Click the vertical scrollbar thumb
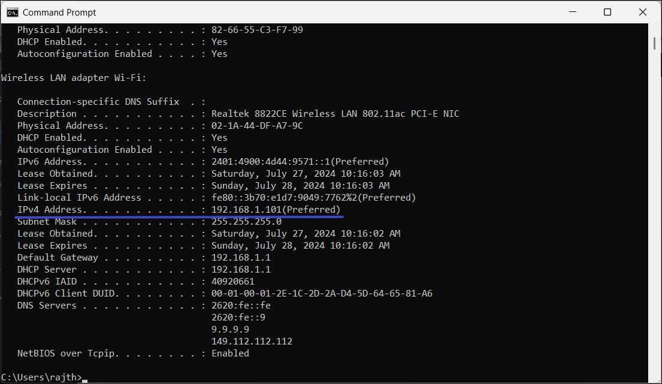The width and height of the screenshot is (662, 384). click(655, 44)
